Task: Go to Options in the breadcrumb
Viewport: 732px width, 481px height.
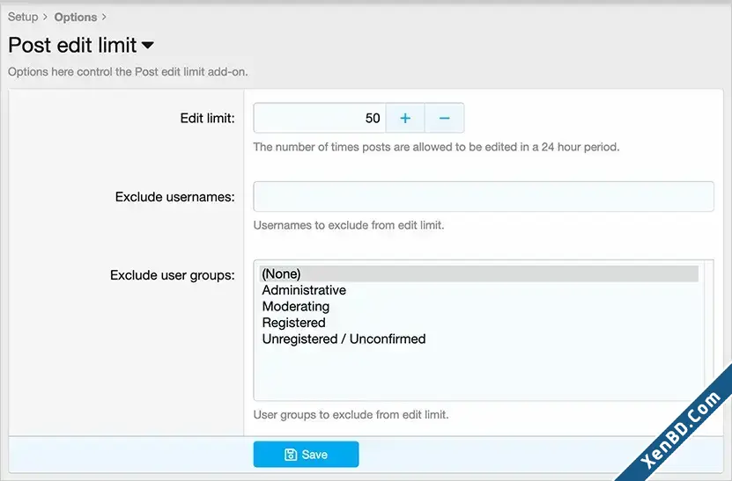Action: tap(76, 18)
